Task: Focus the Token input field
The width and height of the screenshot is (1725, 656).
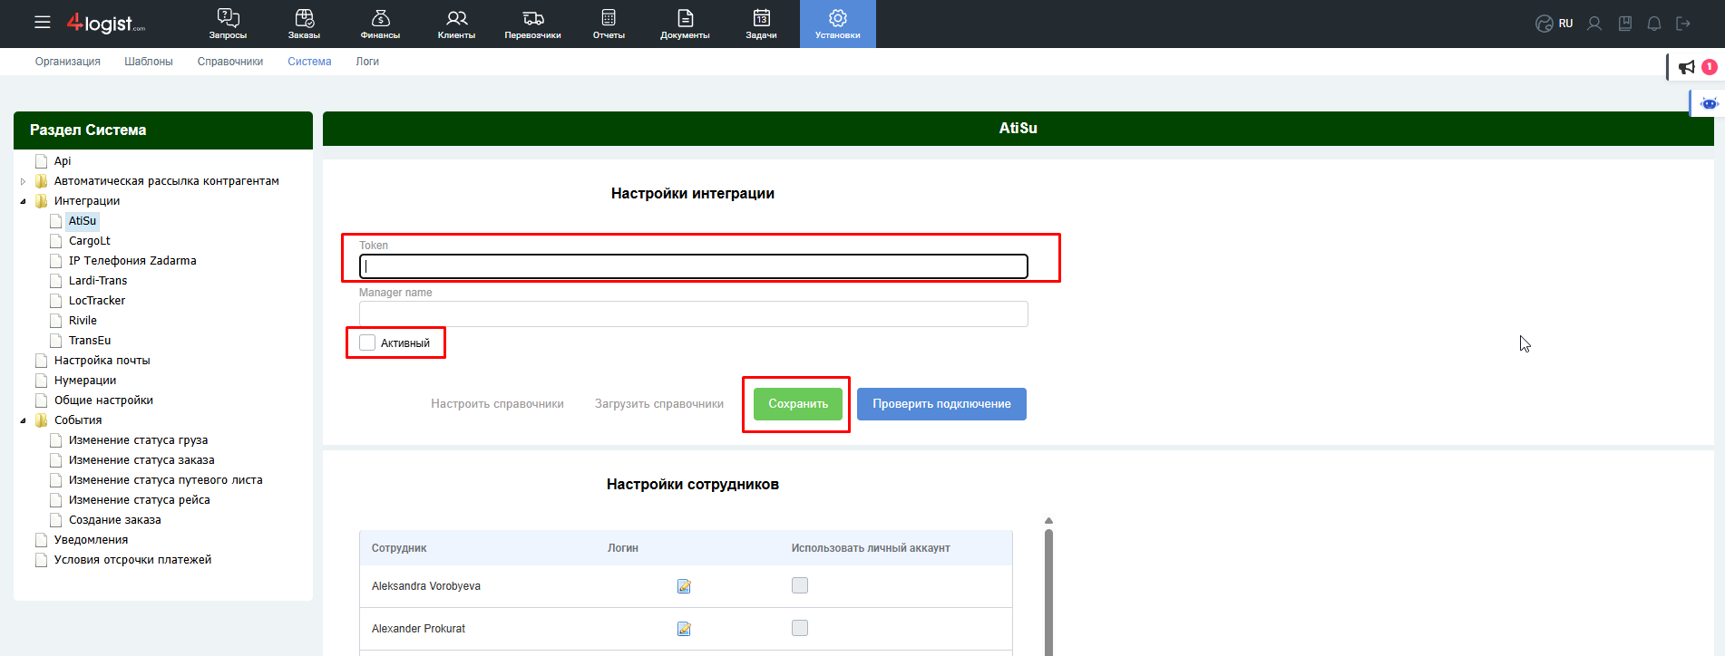Action: [x=694, y=266]
